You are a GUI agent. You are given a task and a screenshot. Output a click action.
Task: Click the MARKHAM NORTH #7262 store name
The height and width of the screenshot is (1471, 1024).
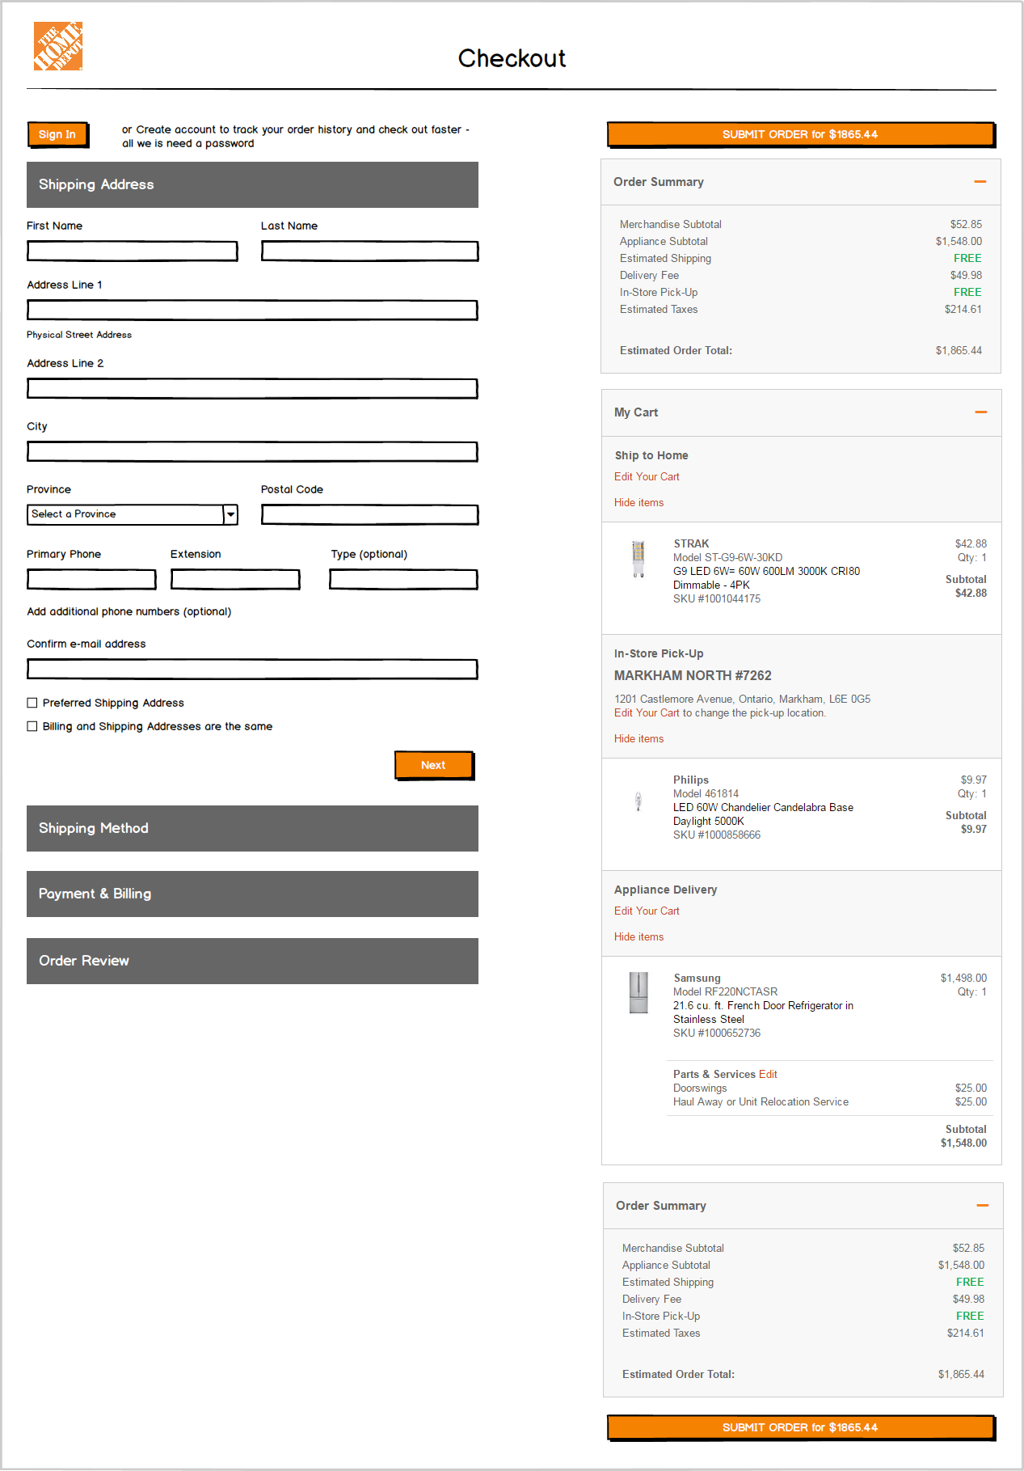tap(693, 675)
